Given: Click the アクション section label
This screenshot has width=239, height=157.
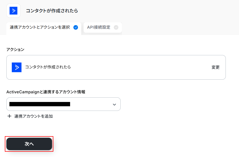Looking at the screenshot, I should pos(15,49).
